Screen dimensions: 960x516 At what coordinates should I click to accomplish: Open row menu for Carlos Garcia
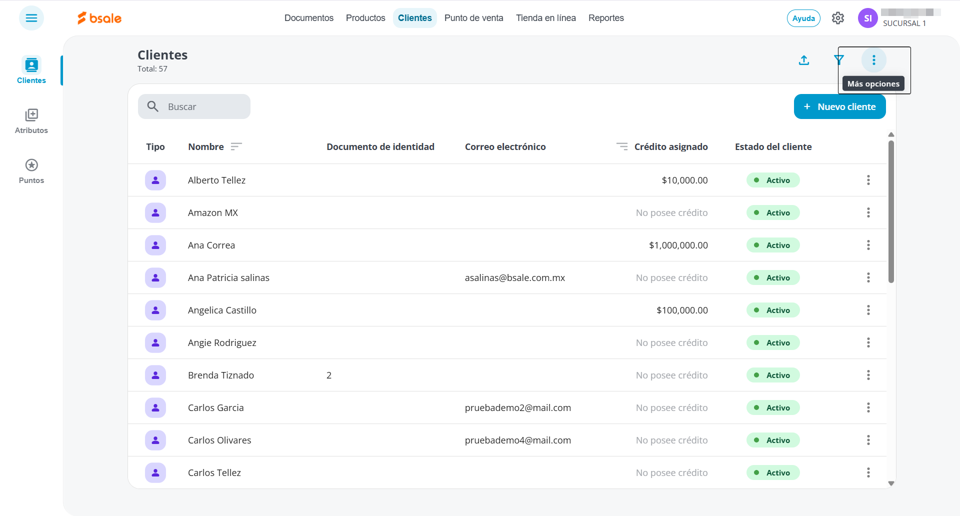(868, 407)
